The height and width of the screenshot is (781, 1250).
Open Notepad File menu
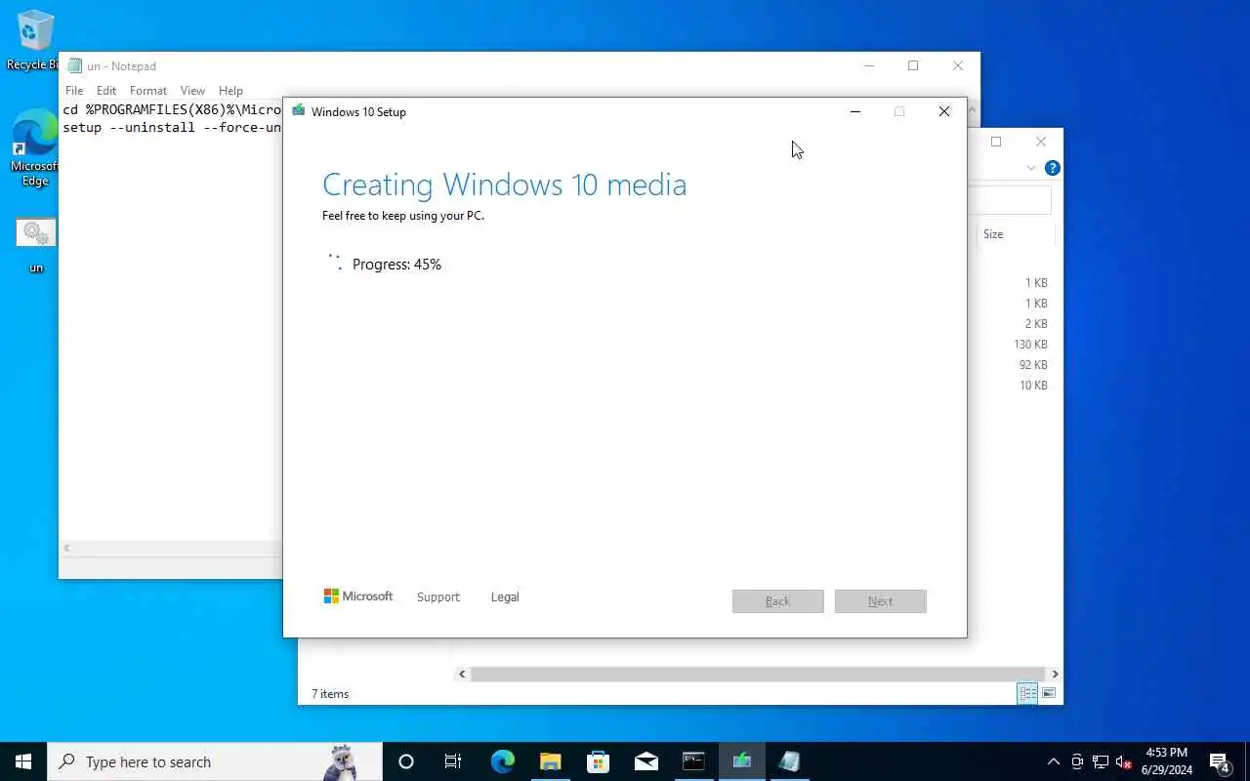(x=74, y=91)
